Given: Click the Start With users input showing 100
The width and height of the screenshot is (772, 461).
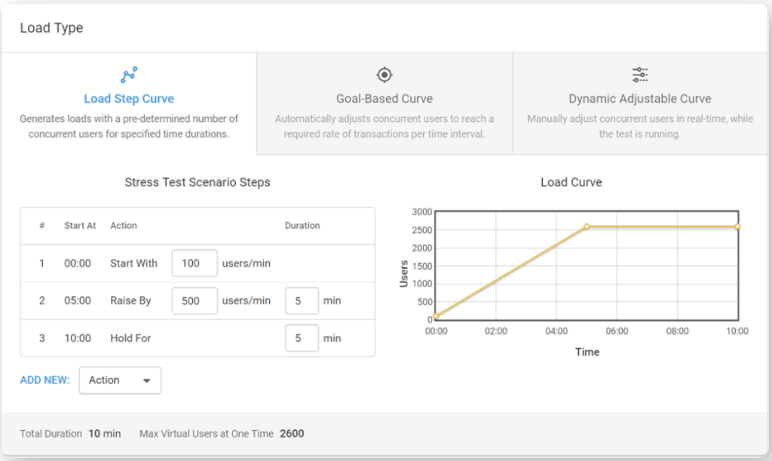Looking at the screenshot, I should [x=194, y=263].
